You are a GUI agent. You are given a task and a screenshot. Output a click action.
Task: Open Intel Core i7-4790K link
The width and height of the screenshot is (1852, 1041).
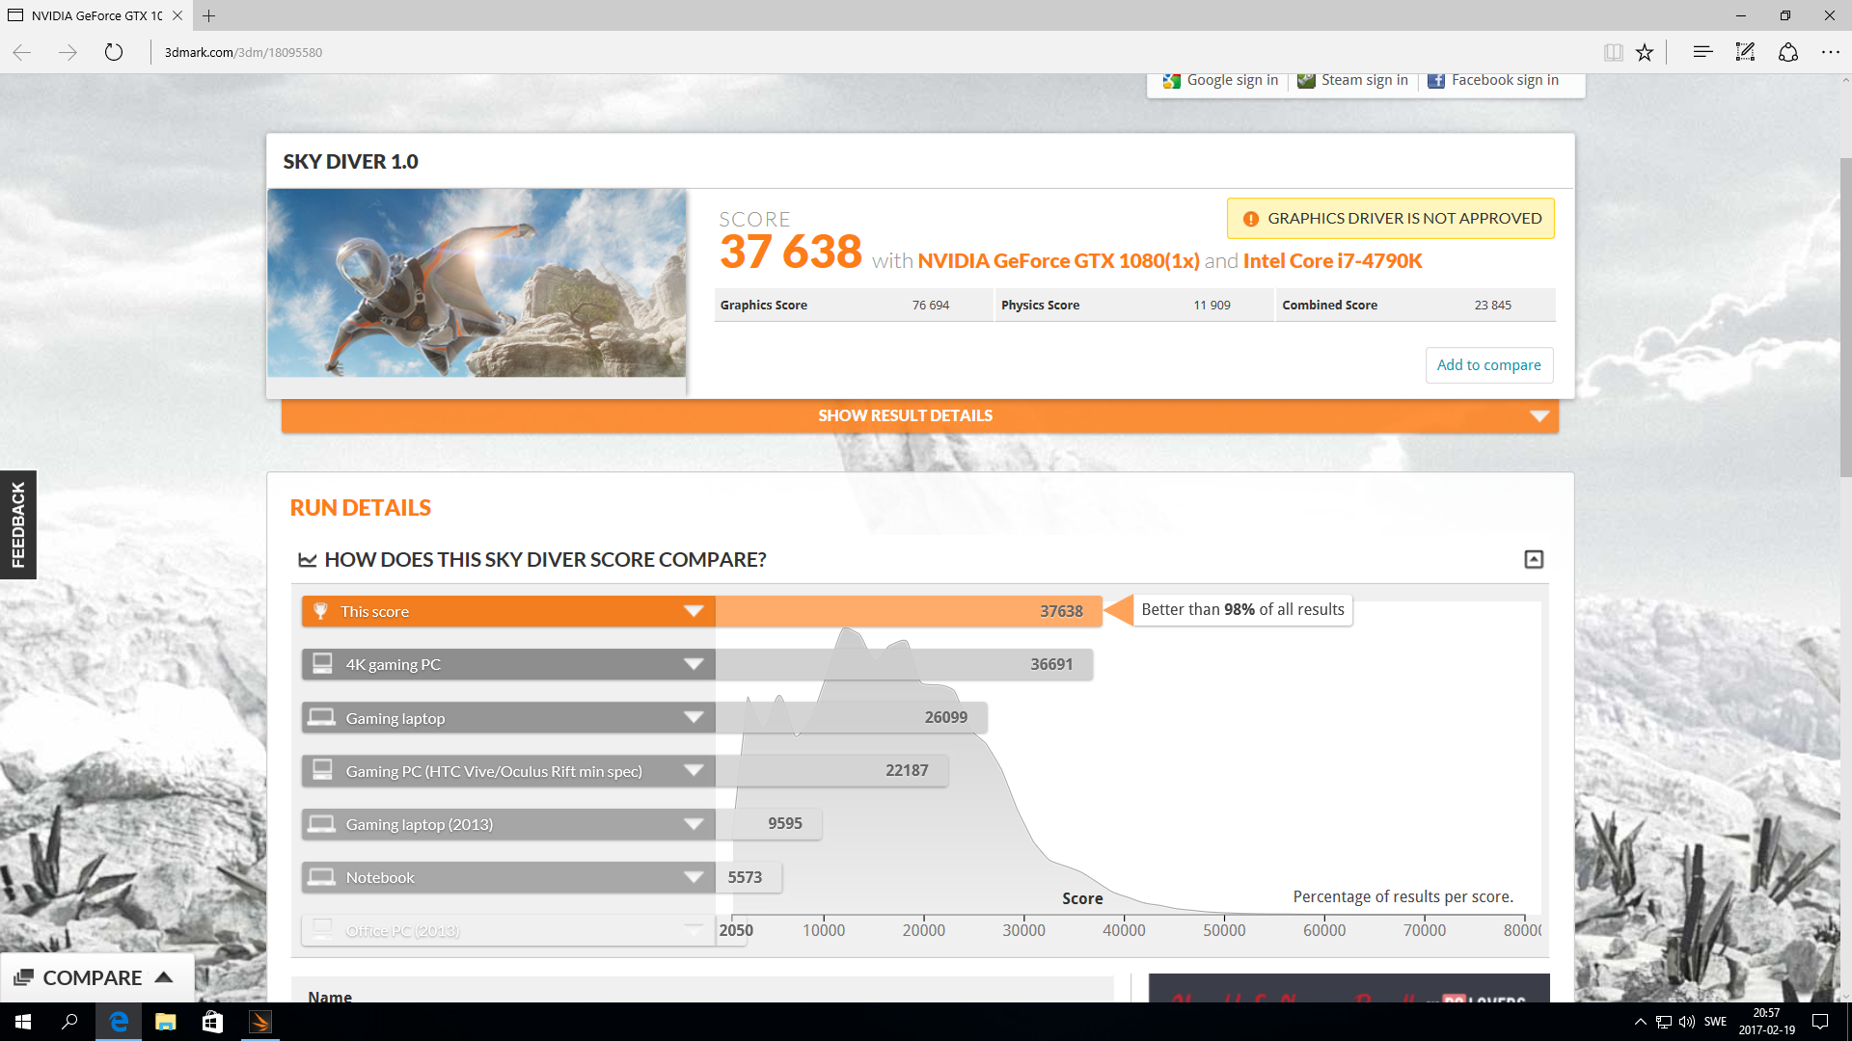[1332, 260]
